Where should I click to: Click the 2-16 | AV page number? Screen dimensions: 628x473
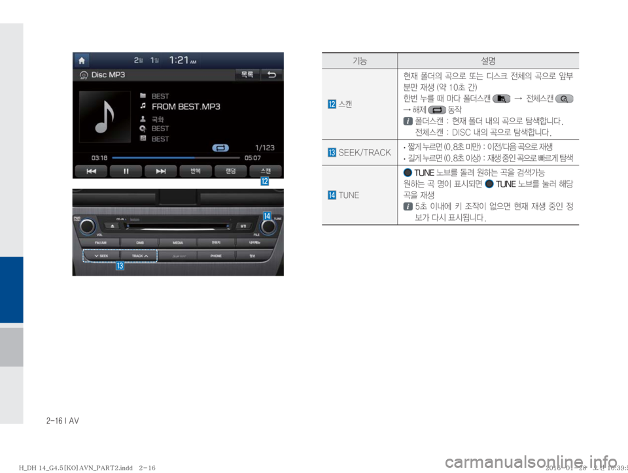click(x=63, y=421)
